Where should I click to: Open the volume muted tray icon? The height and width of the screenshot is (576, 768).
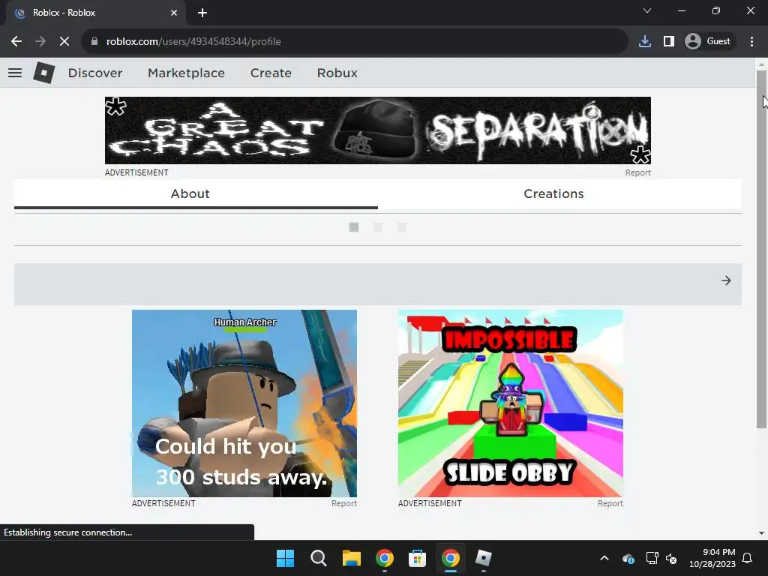671,558
